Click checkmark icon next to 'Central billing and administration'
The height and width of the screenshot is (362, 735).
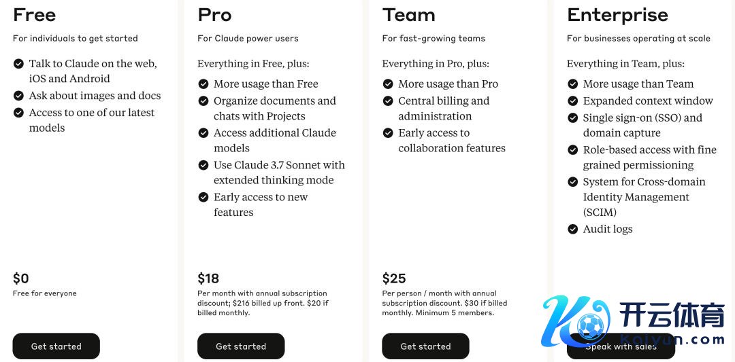tap(388, 101)
